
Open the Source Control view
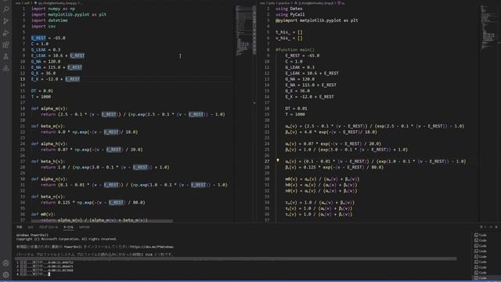click(5, 21)
